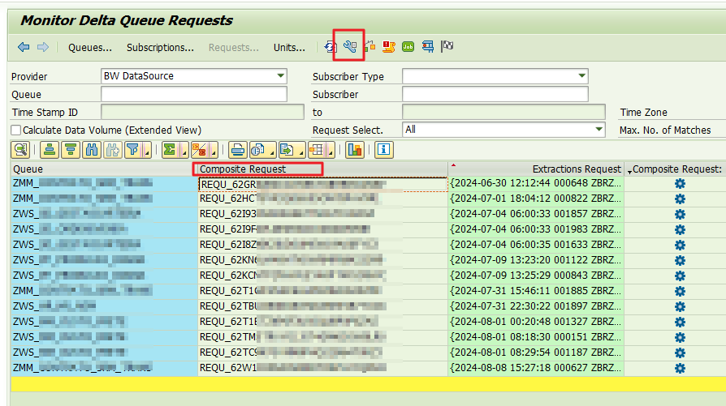
Task: Display the bar chart graphic icon
Action: (x=354, y=150)
